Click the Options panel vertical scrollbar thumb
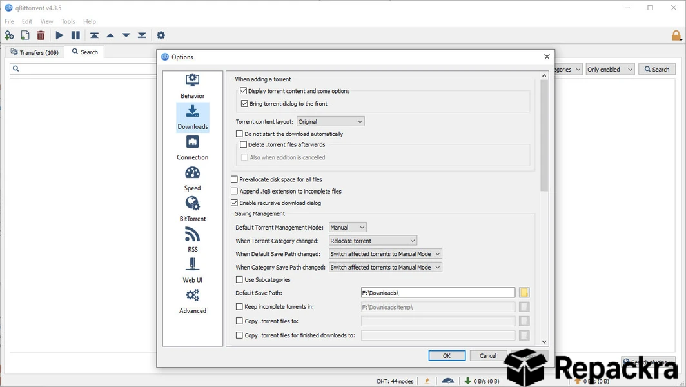Screen dimensions: 686x387 tap(544, 135)
